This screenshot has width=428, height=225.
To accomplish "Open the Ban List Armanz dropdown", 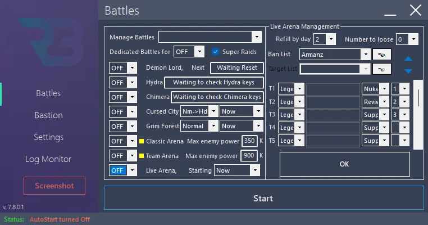I will pyautogui.click(x=335, y=55).
